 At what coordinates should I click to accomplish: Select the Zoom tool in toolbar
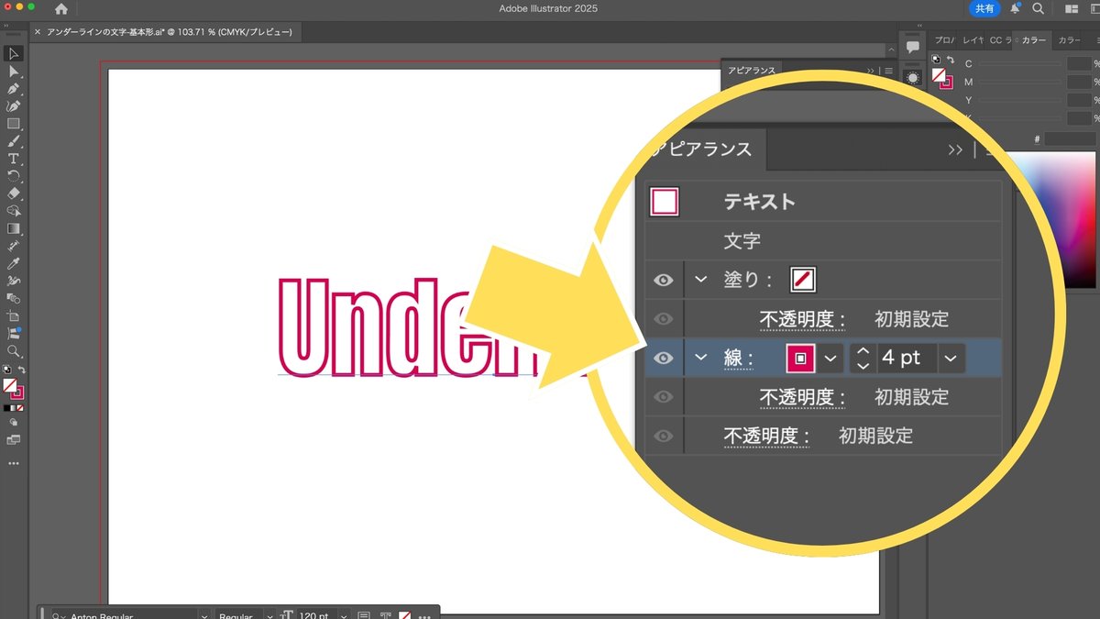pos(14,351)
